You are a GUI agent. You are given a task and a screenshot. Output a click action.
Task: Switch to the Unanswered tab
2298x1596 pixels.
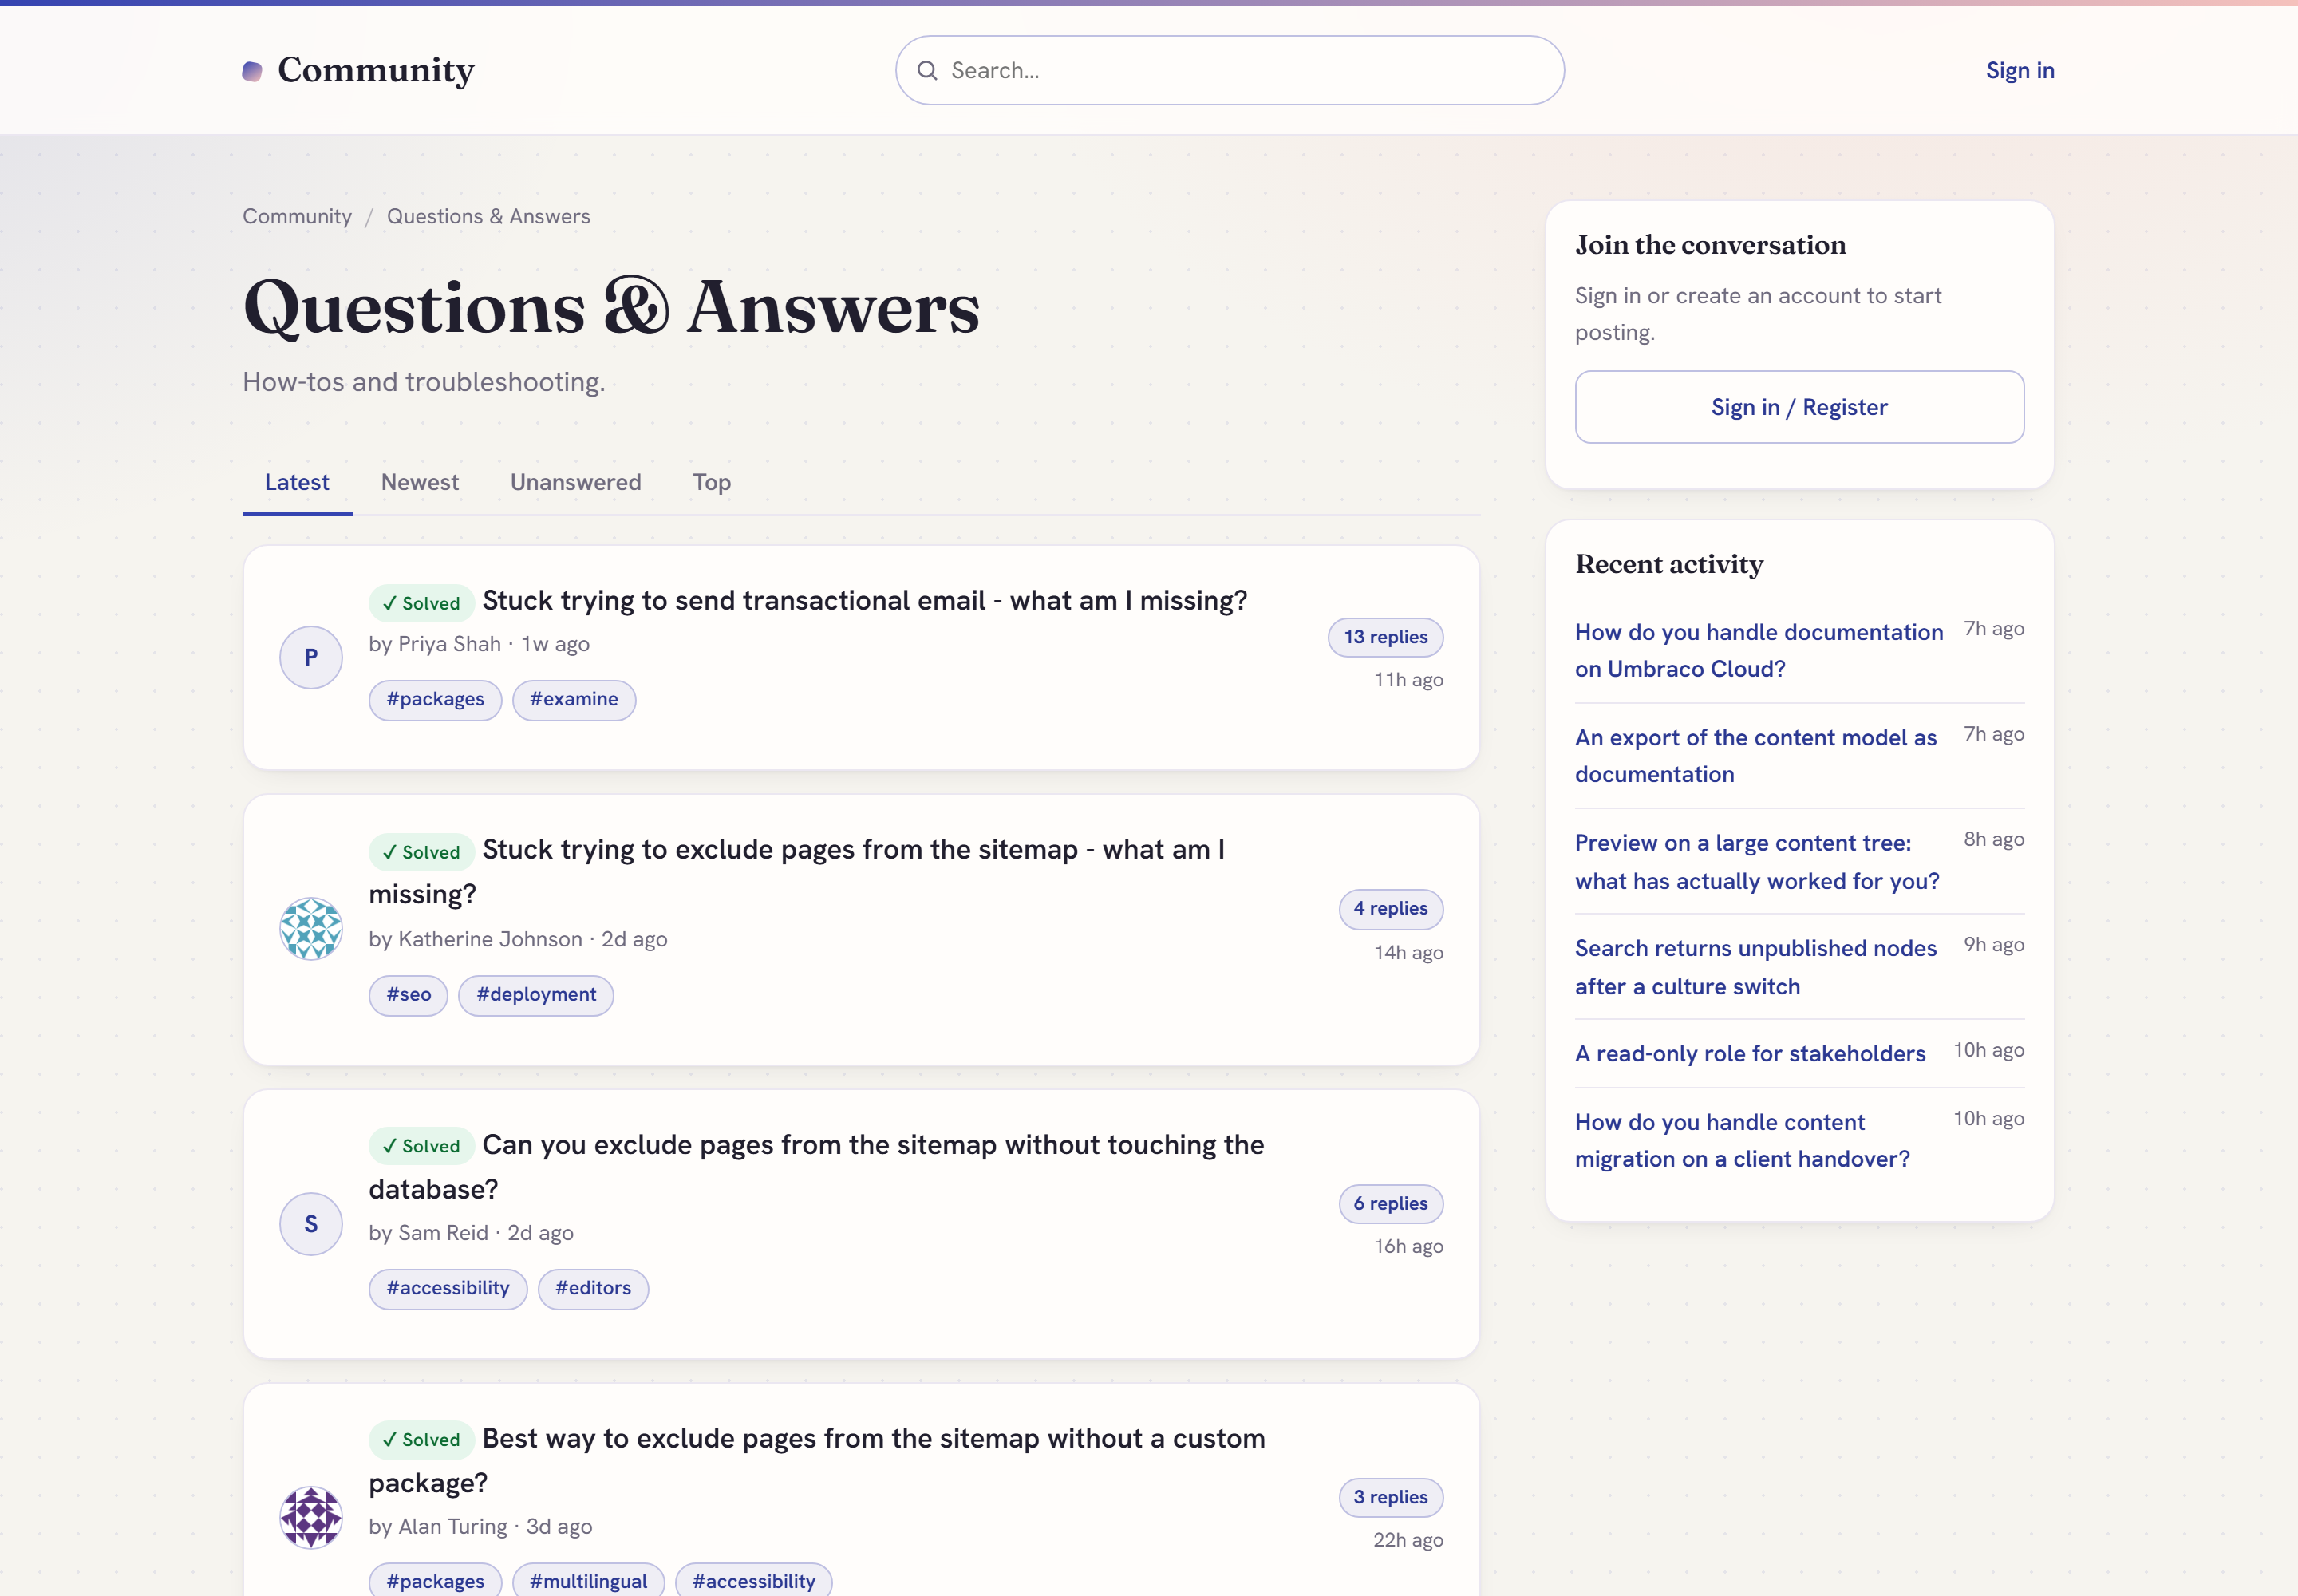pos(576,482)
